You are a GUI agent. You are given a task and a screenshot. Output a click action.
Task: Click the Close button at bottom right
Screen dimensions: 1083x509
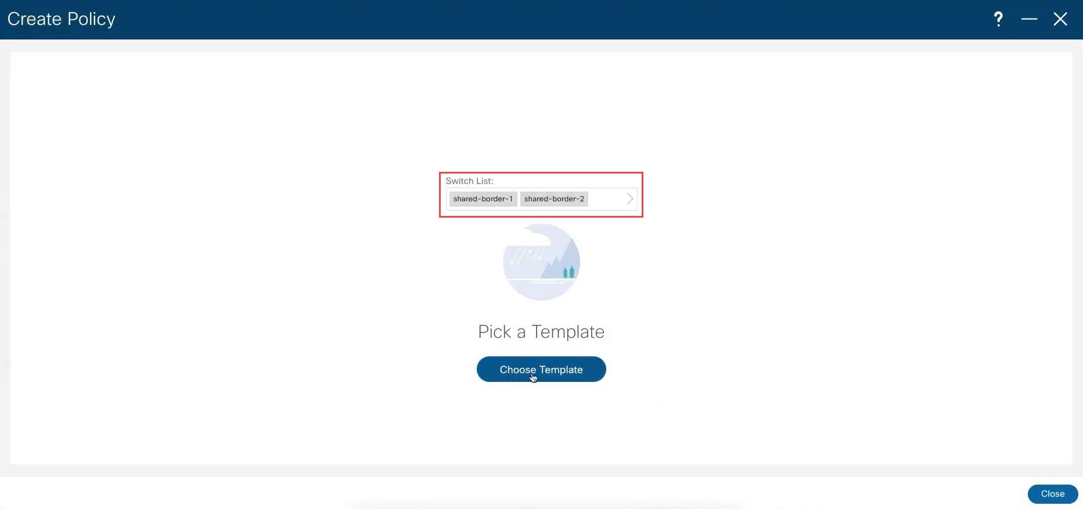[x=1053, y=494]
